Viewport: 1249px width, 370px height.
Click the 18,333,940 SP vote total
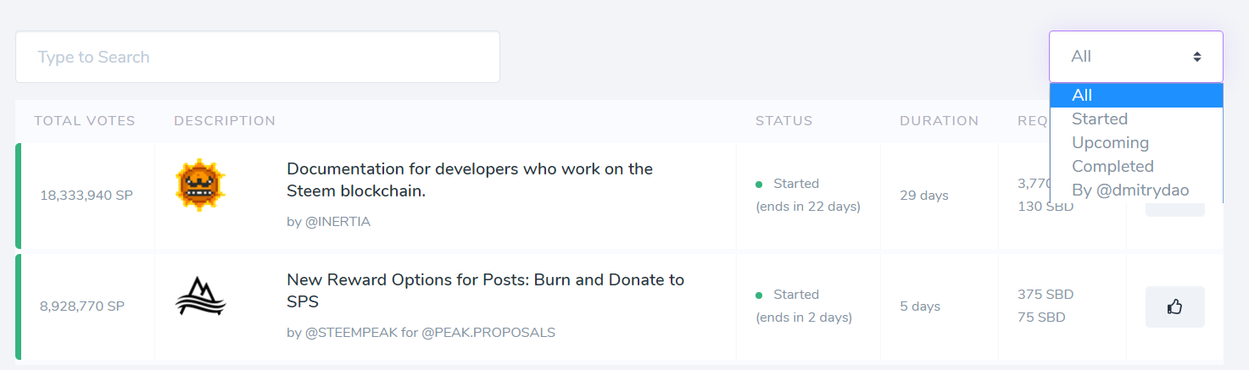click(86, 196)
